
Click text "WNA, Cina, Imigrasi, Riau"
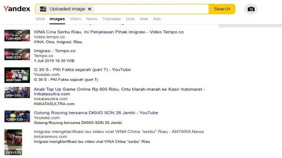[x=58, y=42]
